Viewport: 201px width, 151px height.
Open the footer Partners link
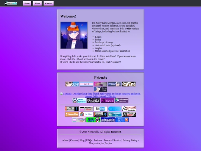click(98, 140)
